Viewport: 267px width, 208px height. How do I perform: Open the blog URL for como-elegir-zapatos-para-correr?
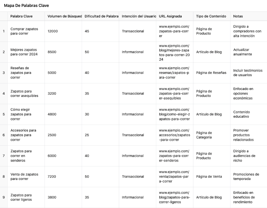[174, 114]
